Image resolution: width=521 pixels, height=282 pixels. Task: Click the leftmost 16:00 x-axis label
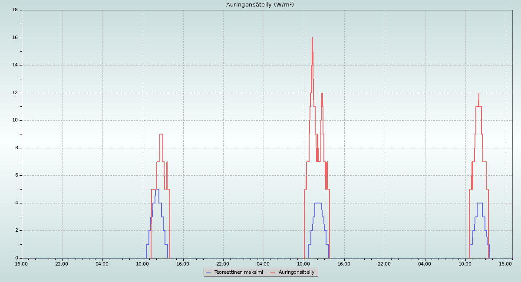point(22,263)
